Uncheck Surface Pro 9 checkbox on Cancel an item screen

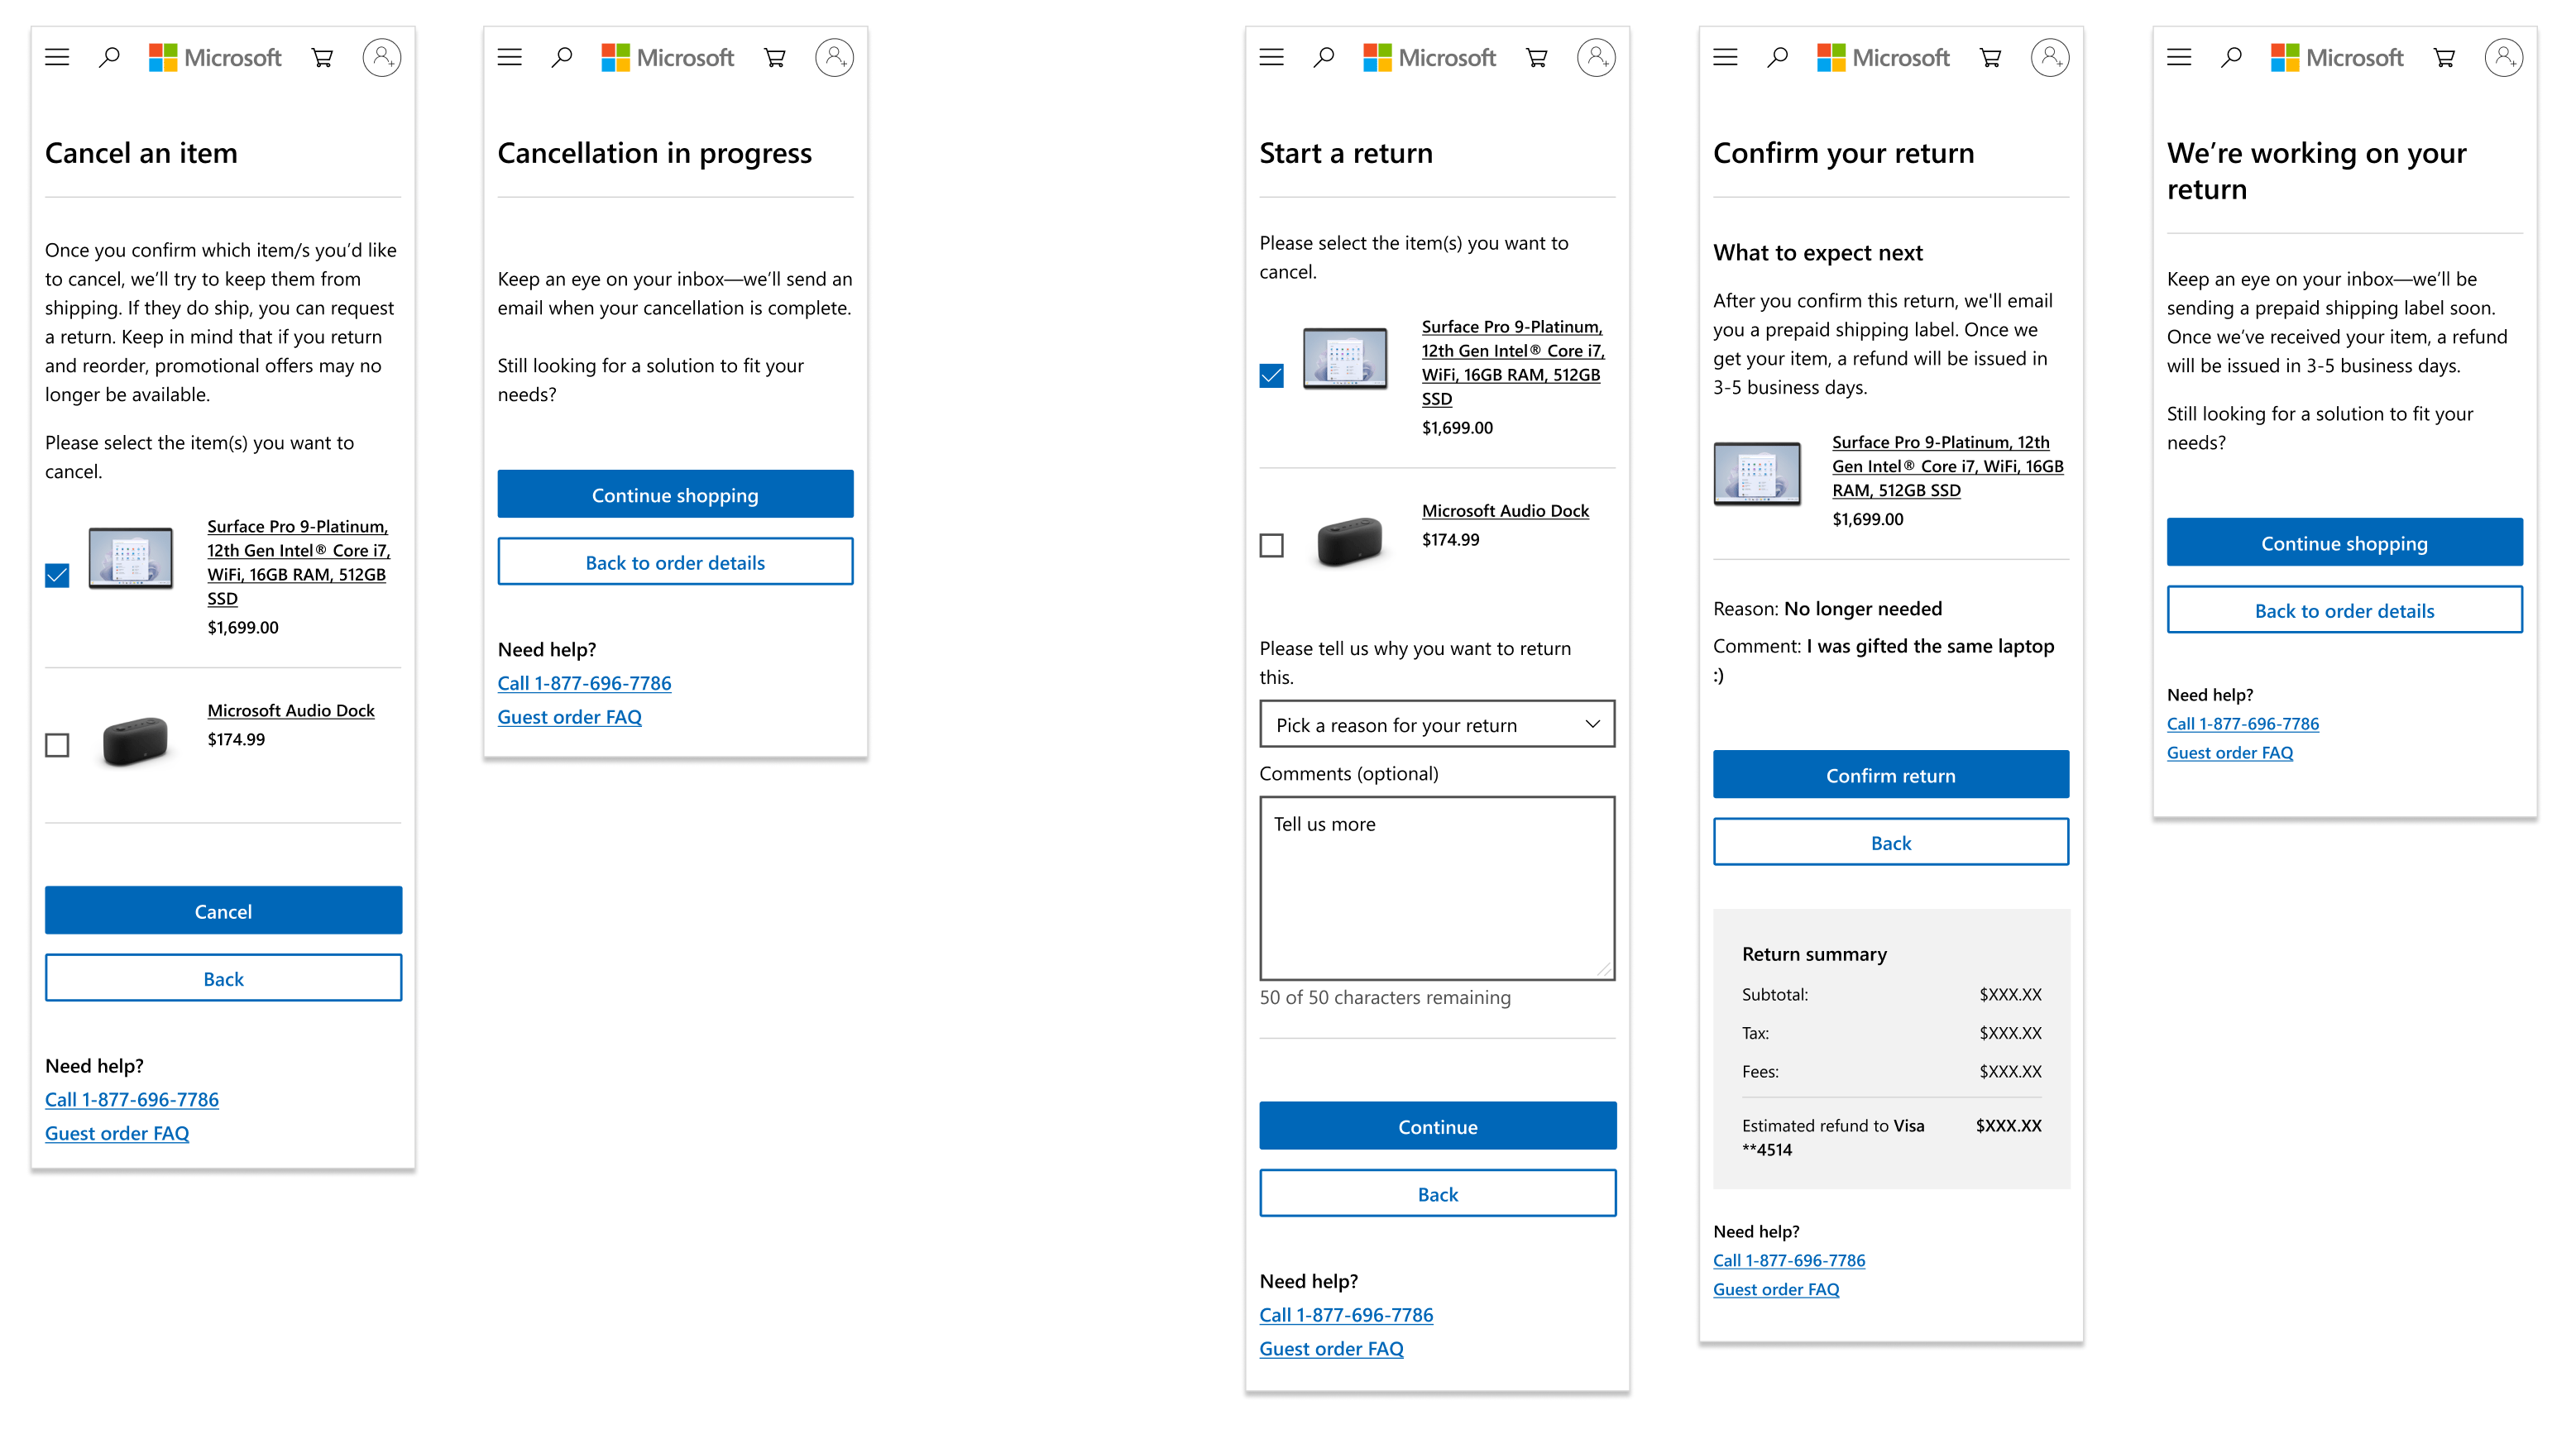tap(57, 575)
